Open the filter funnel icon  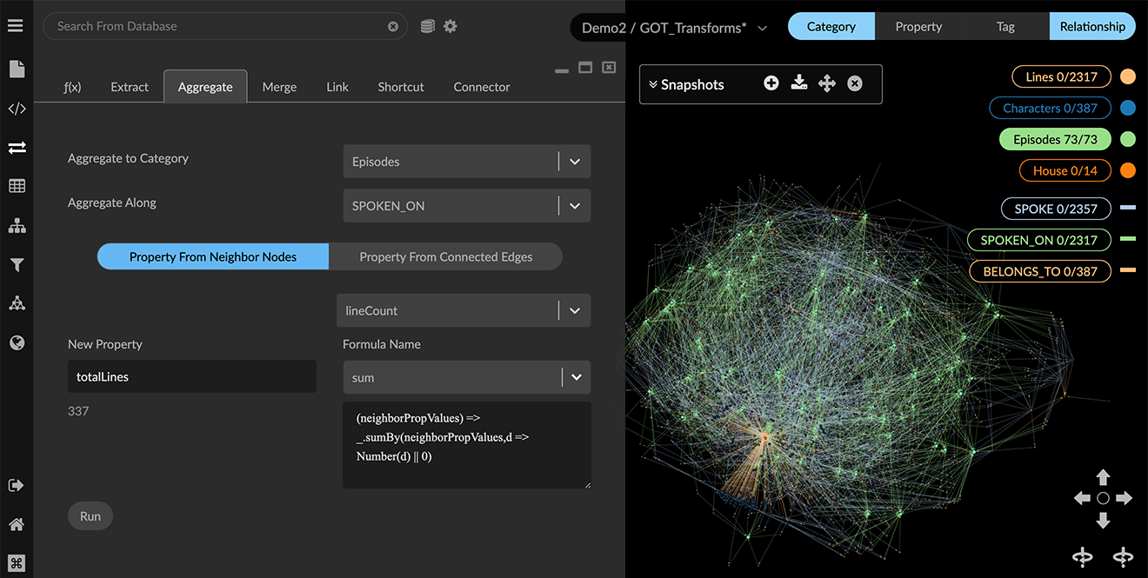tap(17, 265)
